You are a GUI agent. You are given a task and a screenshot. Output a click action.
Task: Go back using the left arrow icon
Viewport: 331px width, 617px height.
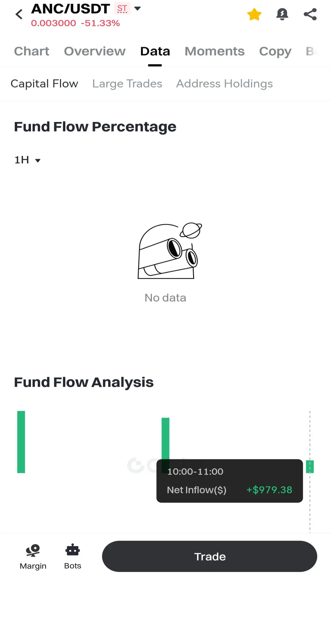19,14
